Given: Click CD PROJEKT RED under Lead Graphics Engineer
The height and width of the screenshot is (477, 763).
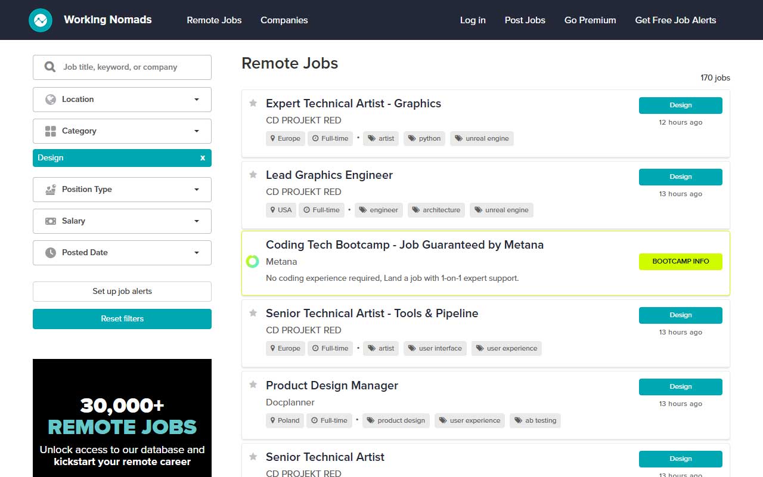Looking at the screenshot, I should click(303, 192).
